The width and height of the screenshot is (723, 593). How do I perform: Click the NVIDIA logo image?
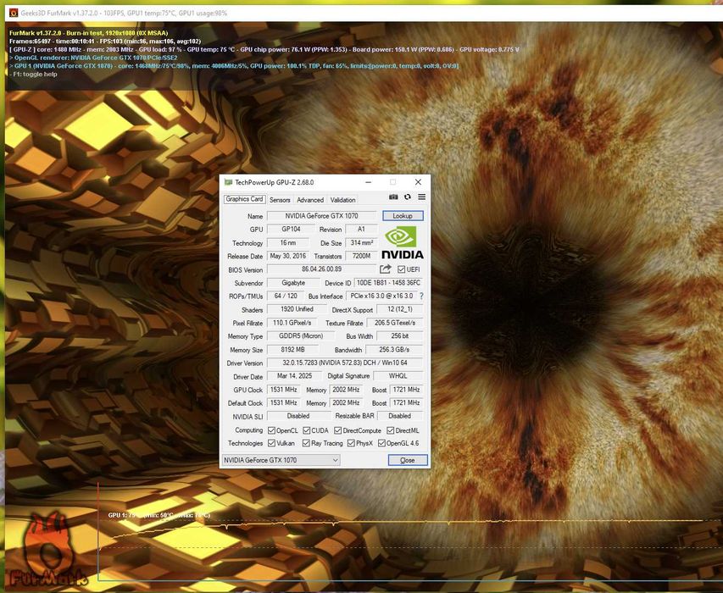[x=402, y=242]
